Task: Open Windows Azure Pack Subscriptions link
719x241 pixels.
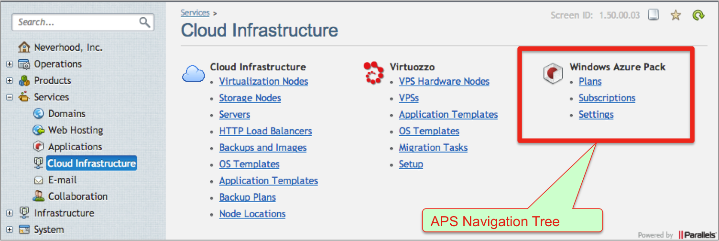Action: [607, 98]
